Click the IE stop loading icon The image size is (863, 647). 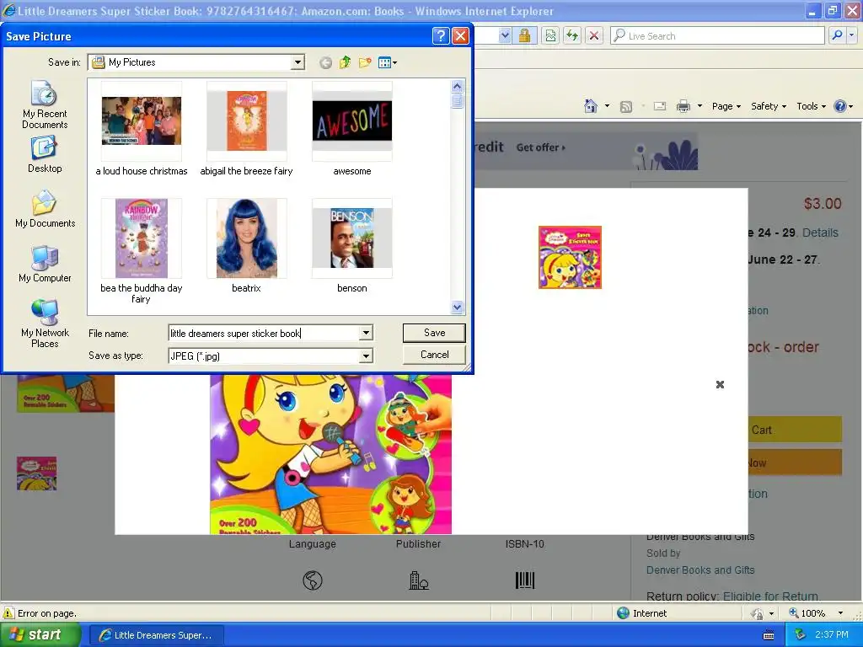(594, 35)
